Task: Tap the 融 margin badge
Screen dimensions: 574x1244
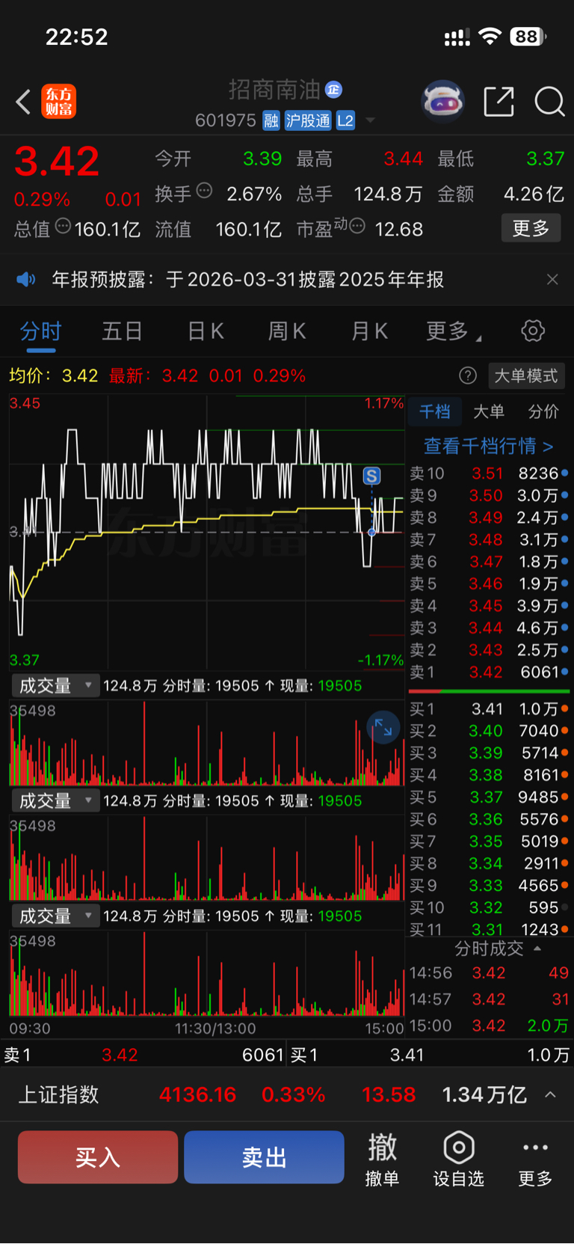Action: [271, 120]
